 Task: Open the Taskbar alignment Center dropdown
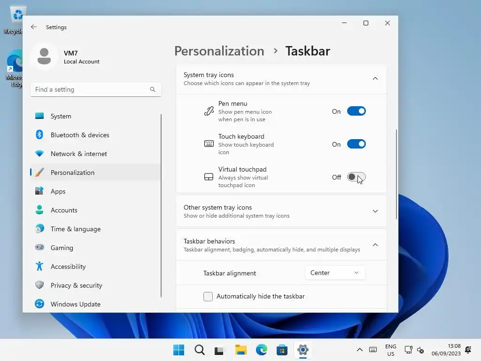tap(335, 273)
